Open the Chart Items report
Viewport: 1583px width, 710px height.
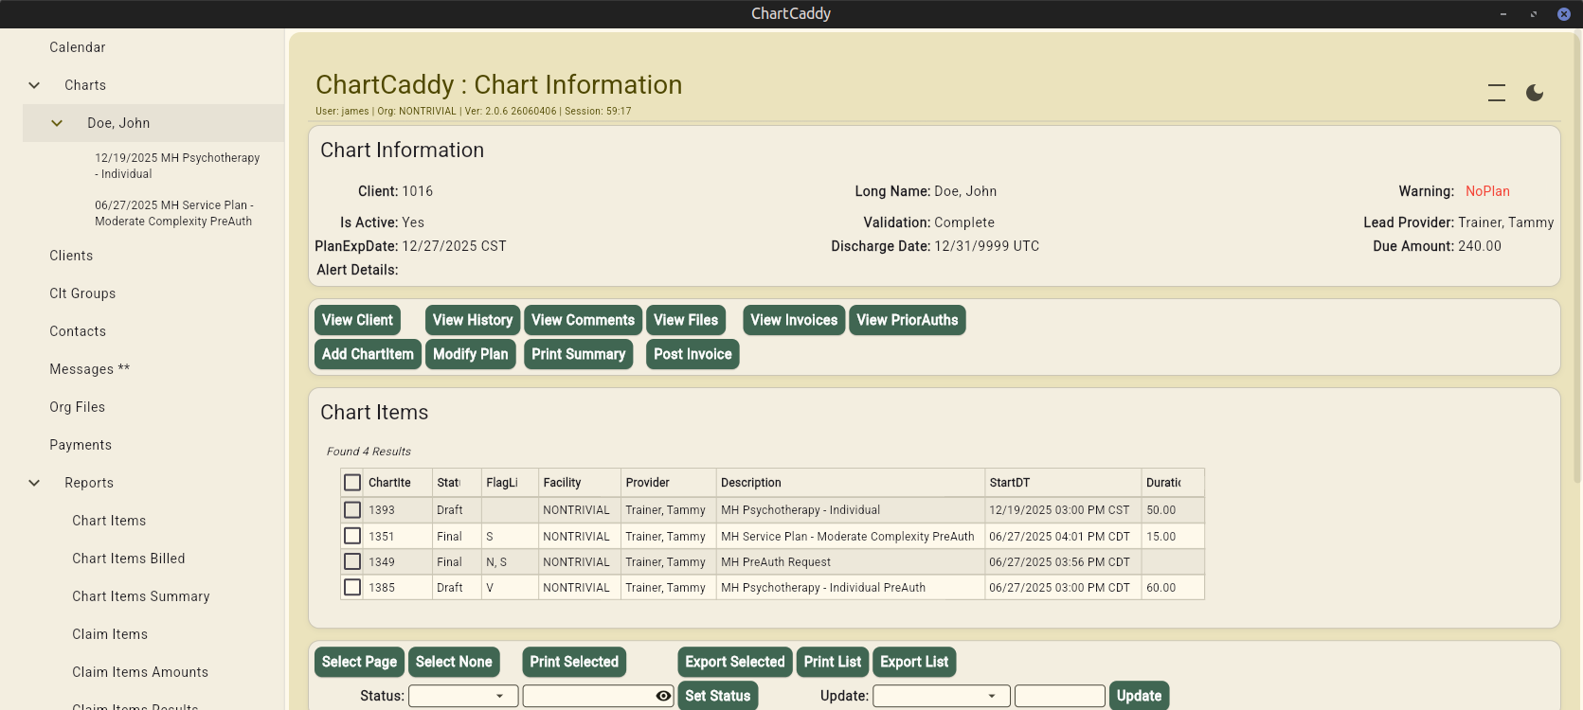click(x=109, y=521)
